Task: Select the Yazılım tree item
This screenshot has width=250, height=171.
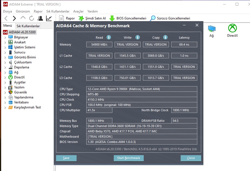Action: click(x=19, y=87)
